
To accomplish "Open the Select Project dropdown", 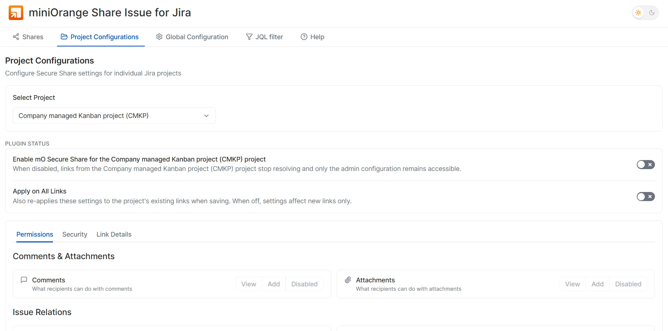I will click(x=114, y=116).
